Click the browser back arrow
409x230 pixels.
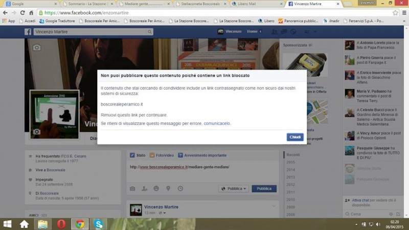click(5, 12)
